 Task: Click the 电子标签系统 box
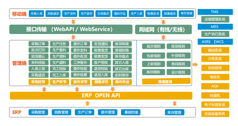(215, 105)
